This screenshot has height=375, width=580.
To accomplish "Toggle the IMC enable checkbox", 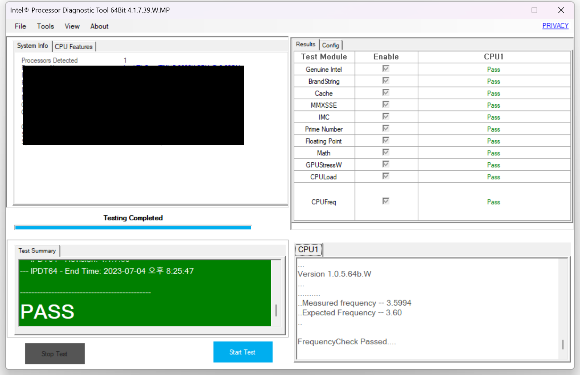I will point(386,116).
